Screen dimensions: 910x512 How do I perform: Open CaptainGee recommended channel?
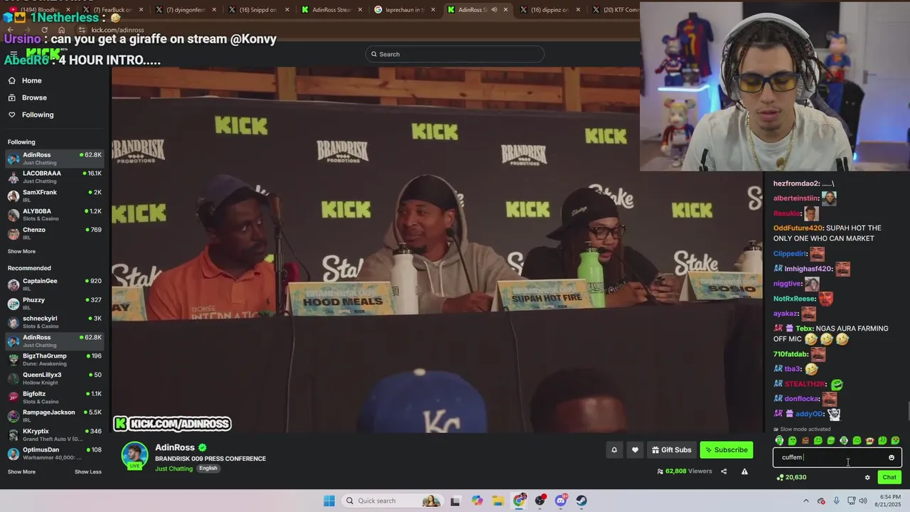(55, 284)
